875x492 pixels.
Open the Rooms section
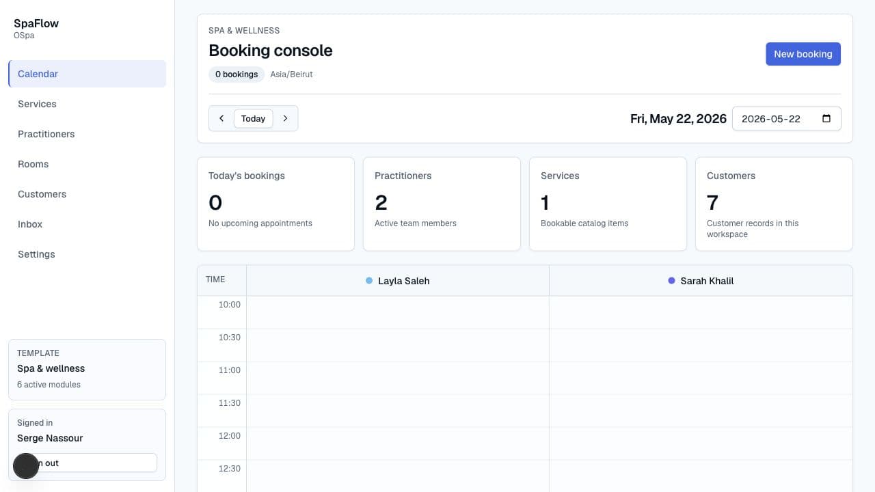(x=87, y=164)
